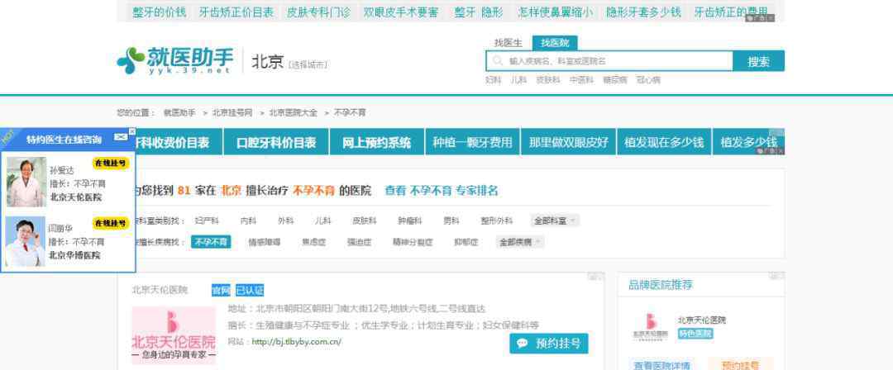Click the chat bubble icon on 预约挂号

click(523, 344)
